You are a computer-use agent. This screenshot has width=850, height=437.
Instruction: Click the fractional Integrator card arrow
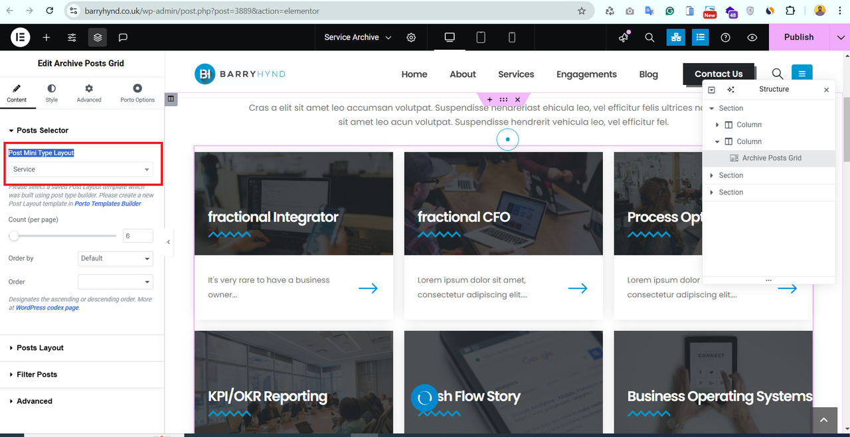368,288
